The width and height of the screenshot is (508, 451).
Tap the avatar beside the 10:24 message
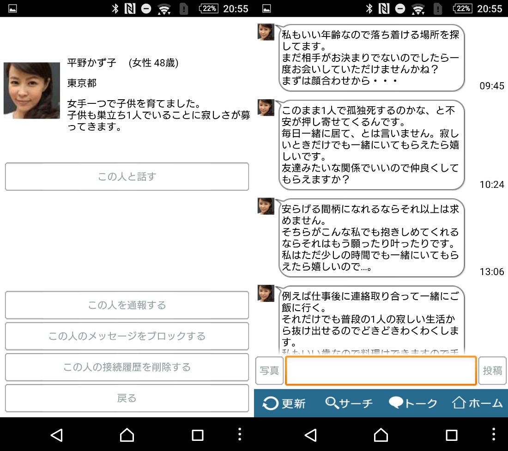266,108
